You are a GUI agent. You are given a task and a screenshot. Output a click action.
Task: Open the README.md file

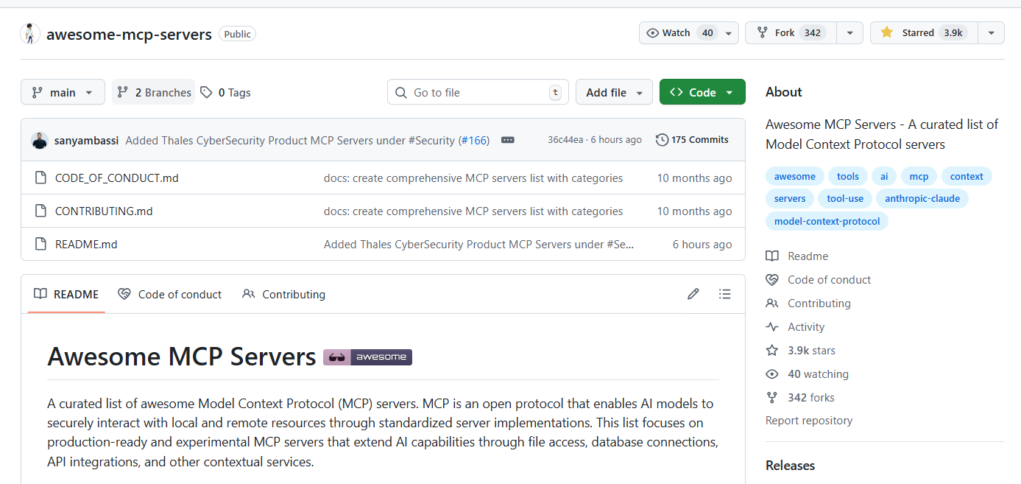[86, 244]
